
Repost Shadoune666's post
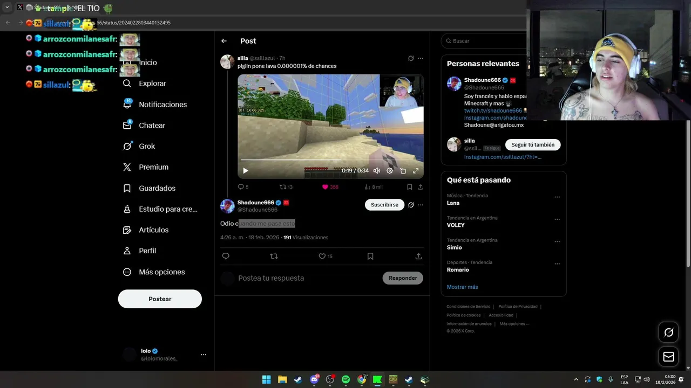pos(274,257)
